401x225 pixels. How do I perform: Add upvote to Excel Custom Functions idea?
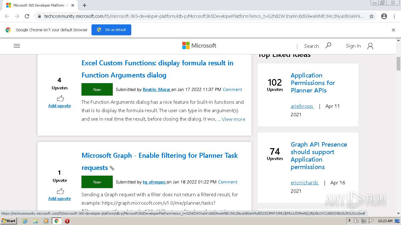coord(60,106)
